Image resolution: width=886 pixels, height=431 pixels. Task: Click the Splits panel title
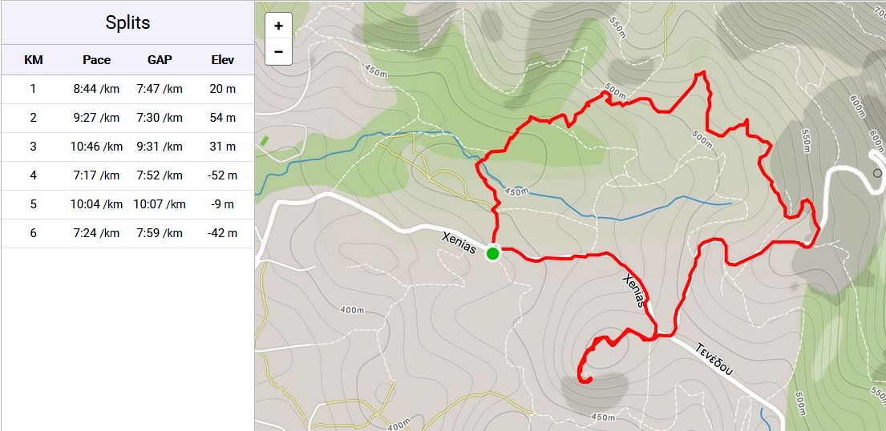point(127,22)
